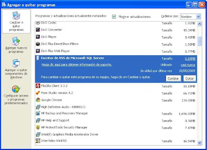207x150 pixels.
Task: Click the HP ProtectTools Security Manager shield icon
Action: (x=38, y=127)
